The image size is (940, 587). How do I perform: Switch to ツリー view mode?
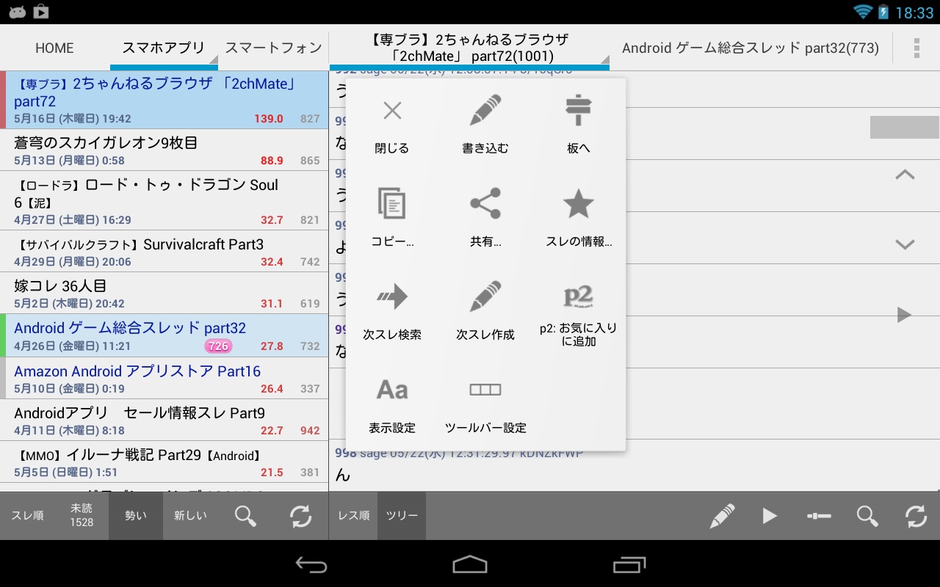click(402, 516)
